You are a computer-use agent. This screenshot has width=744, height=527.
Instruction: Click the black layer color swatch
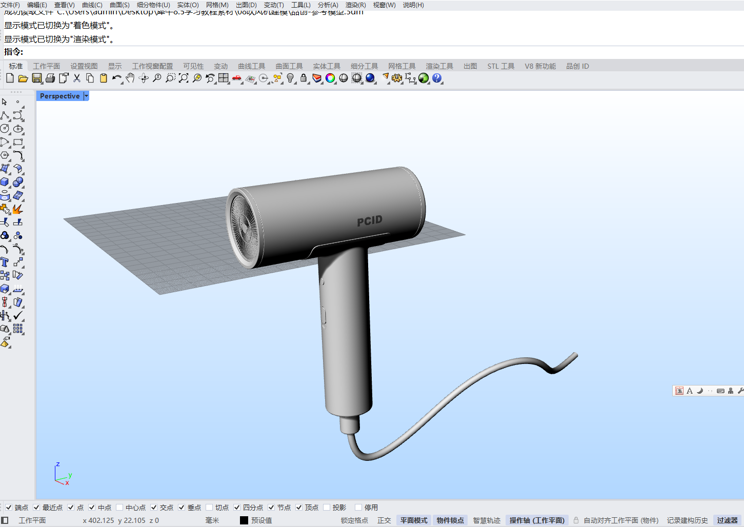click(244, 520)
